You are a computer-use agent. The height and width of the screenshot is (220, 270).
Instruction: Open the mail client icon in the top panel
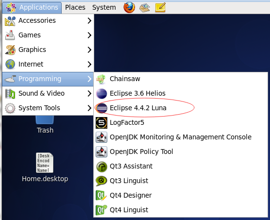(x=145, y=8)
